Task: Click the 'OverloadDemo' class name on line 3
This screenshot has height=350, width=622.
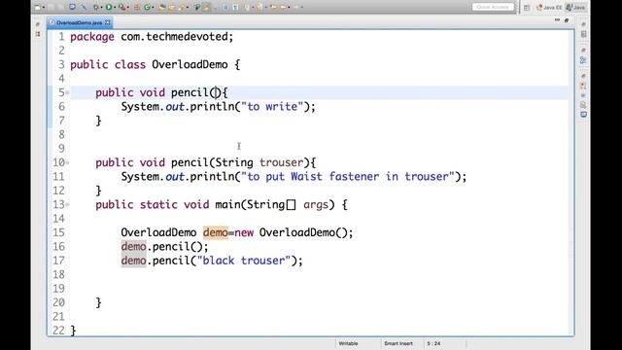Action: tap(190, 65)
